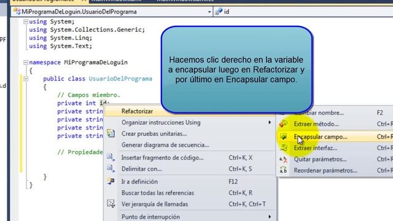Open the MiProgramaDeLoguin.UsuarioDelPrograma type dropdown
This screenshot has width=393, height=221.
pyautogui.click(x=209, y=12)
